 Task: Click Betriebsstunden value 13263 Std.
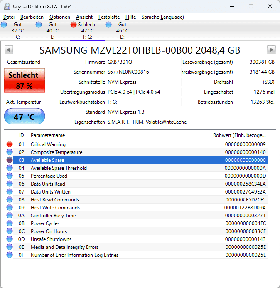point(255,102)
